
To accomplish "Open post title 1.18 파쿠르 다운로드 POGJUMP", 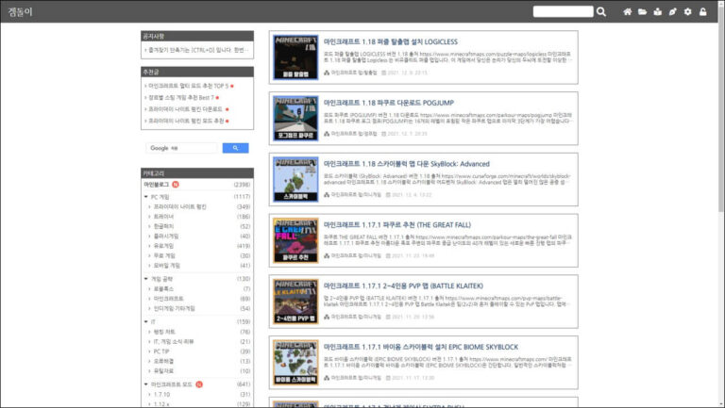I will [x=389, y=103].
